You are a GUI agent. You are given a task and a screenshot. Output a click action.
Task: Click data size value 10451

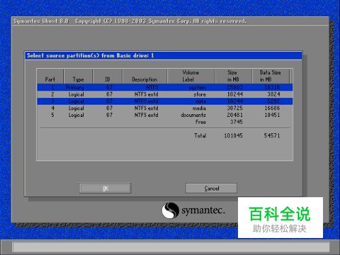tap(272, 115)
